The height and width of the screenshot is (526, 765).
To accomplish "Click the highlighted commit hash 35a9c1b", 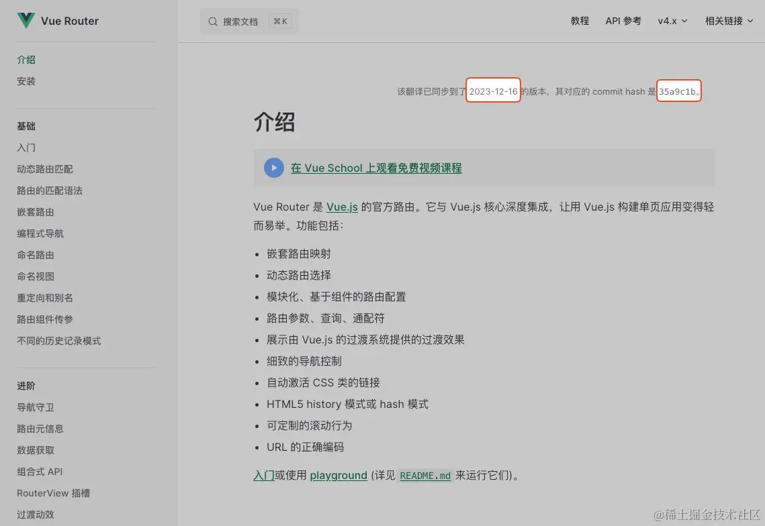I will (x=678, y=91).
